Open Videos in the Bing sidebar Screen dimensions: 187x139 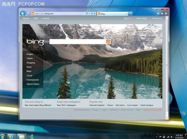tap(30, 58)
